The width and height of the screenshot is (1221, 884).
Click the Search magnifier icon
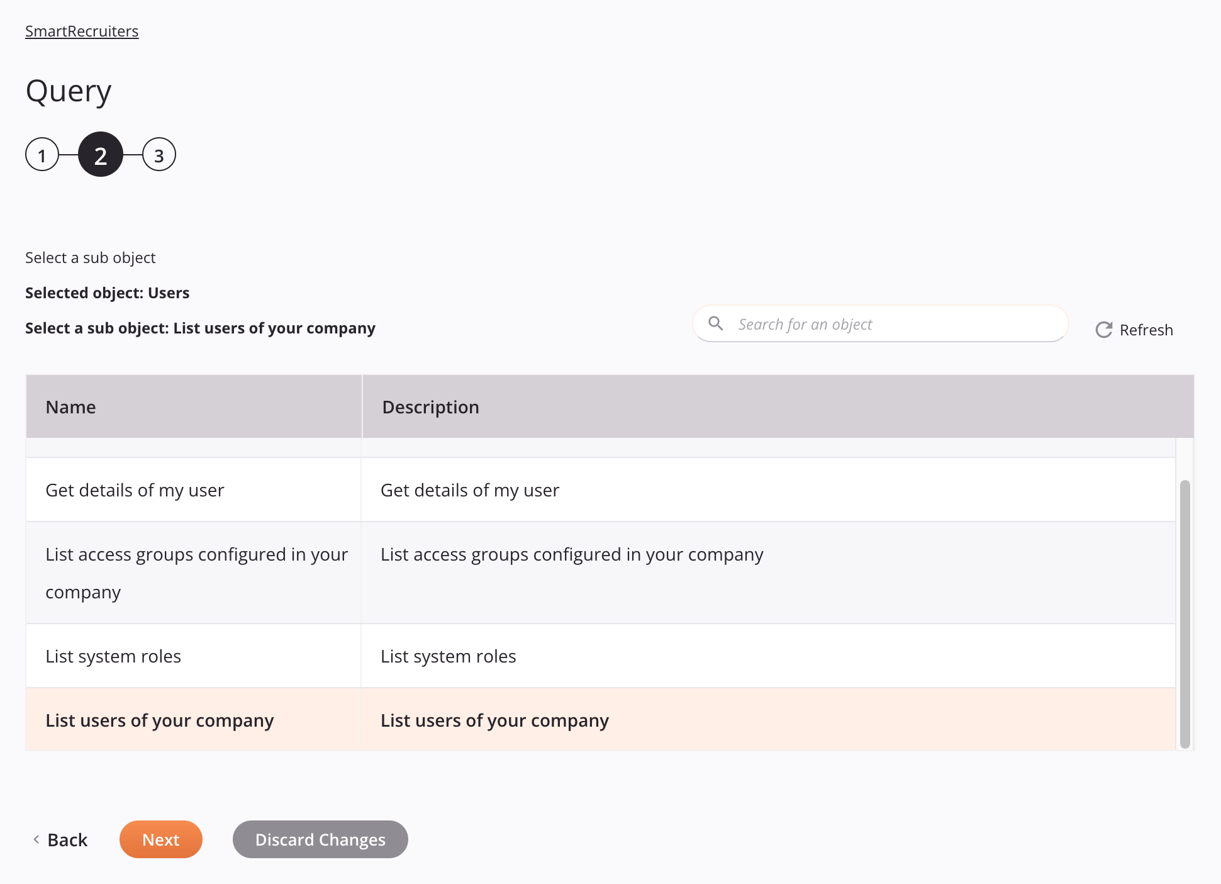(x=716, y=323)
